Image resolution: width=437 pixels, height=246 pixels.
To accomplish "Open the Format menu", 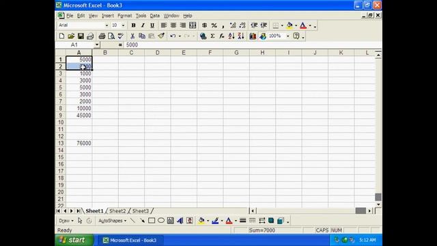I will click(x=124, y=16).
